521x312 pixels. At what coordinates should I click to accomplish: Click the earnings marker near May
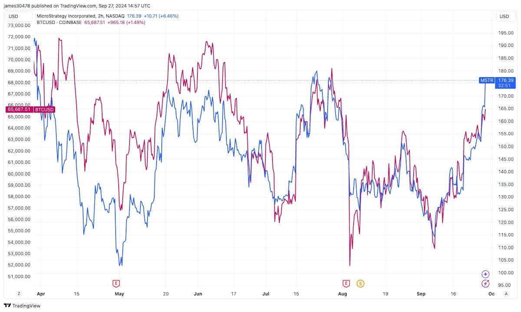tap(116, 284)
